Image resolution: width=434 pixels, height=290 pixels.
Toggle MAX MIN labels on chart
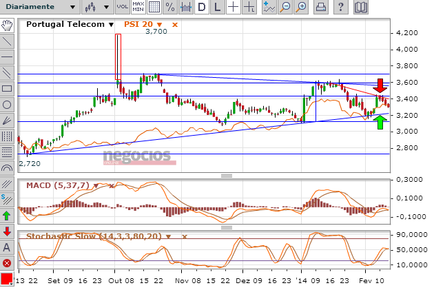pyautogui.click(x=138, y=7)
